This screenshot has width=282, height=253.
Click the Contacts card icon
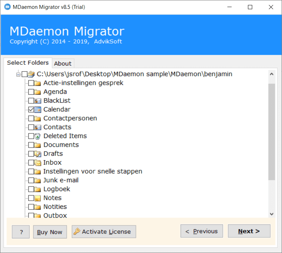coord(38,127)
